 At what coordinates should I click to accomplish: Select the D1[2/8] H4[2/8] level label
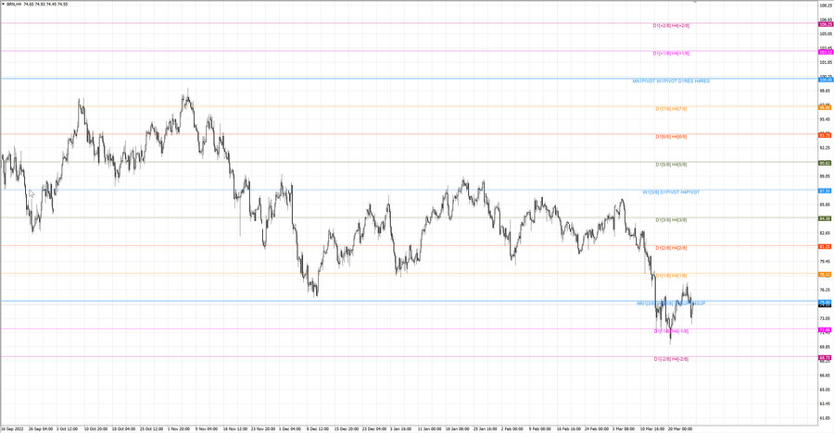(x=671, y=248)
